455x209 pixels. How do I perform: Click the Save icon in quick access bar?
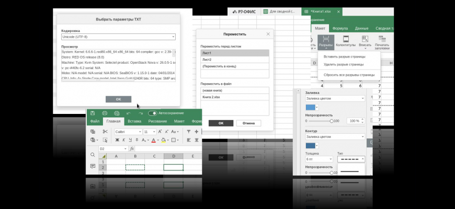point(93,113)
